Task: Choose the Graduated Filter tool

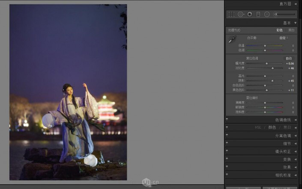Action: 258,14
